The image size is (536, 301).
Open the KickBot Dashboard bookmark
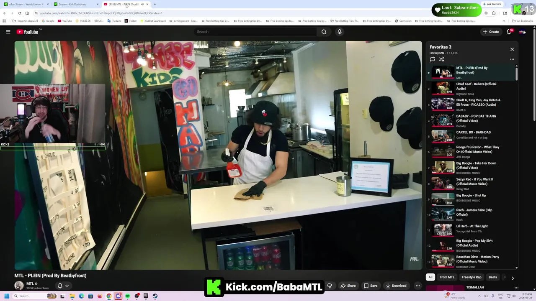pos(154,21)
